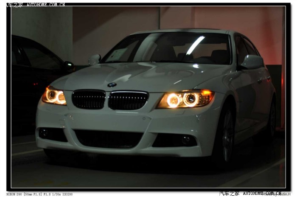
Task: Click the light streak reflection on the windshield
Action: (x=195, y=45)
